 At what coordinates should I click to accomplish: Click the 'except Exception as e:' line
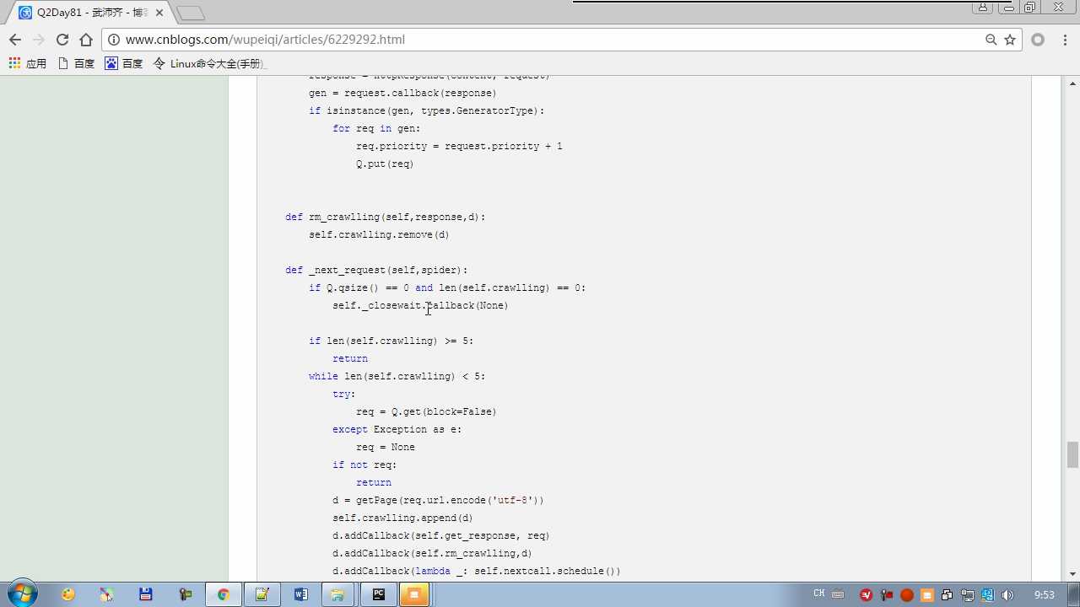click(397, 430)
